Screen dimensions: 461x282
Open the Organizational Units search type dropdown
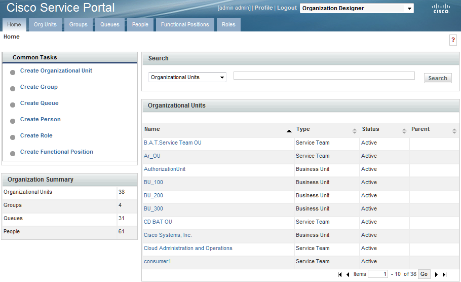(x=187, y=77)
